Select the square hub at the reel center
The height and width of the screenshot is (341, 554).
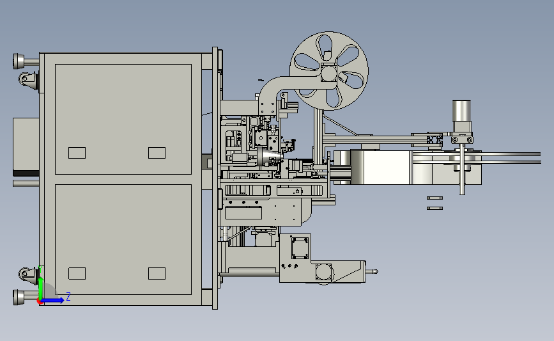(x=329, y=72)
